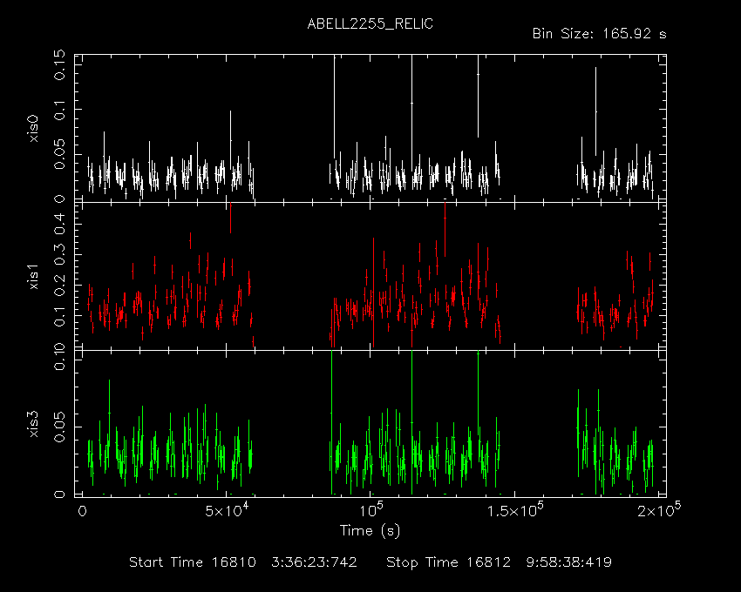Click the 'Bin Size: 165.92 s' label
Screen dimensions: 741x592
point(599,34)
